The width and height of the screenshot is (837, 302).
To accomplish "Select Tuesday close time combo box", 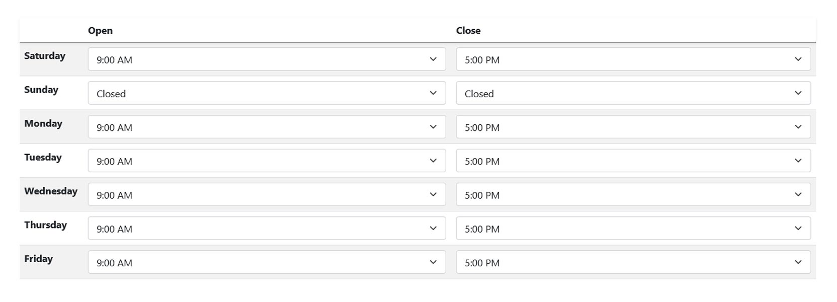I will (633, 161).
